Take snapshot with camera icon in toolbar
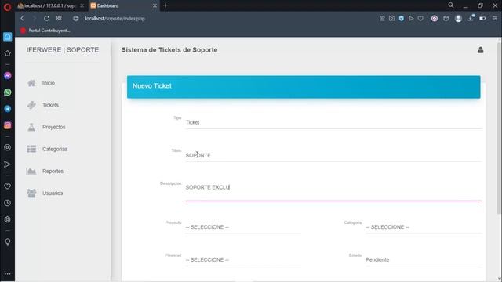The height and width of the screenshot is (282, 502). [391, 19]
